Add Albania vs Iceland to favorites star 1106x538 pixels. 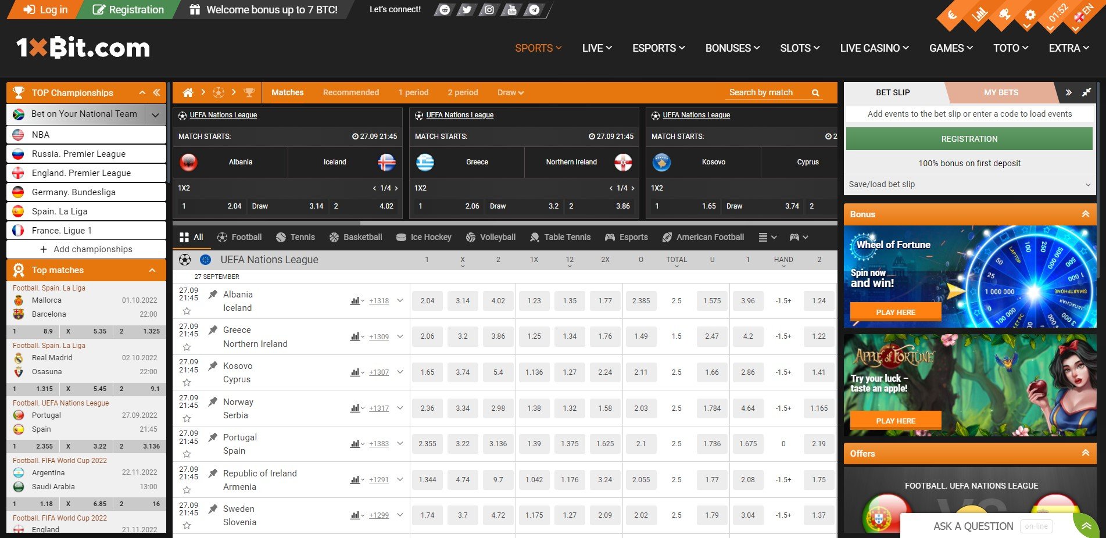coord(187,311)
